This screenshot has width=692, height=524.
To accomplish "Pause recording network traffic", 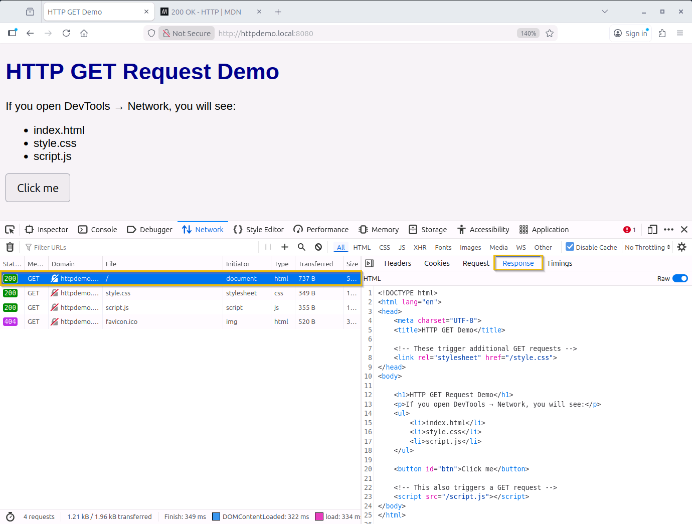I will [268, 247].
